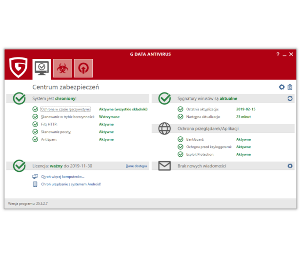Click checkmark icon for Ochrona w czasie rzeczywistym
Viewport: 301px width, 258px height.
pos(35,109)
